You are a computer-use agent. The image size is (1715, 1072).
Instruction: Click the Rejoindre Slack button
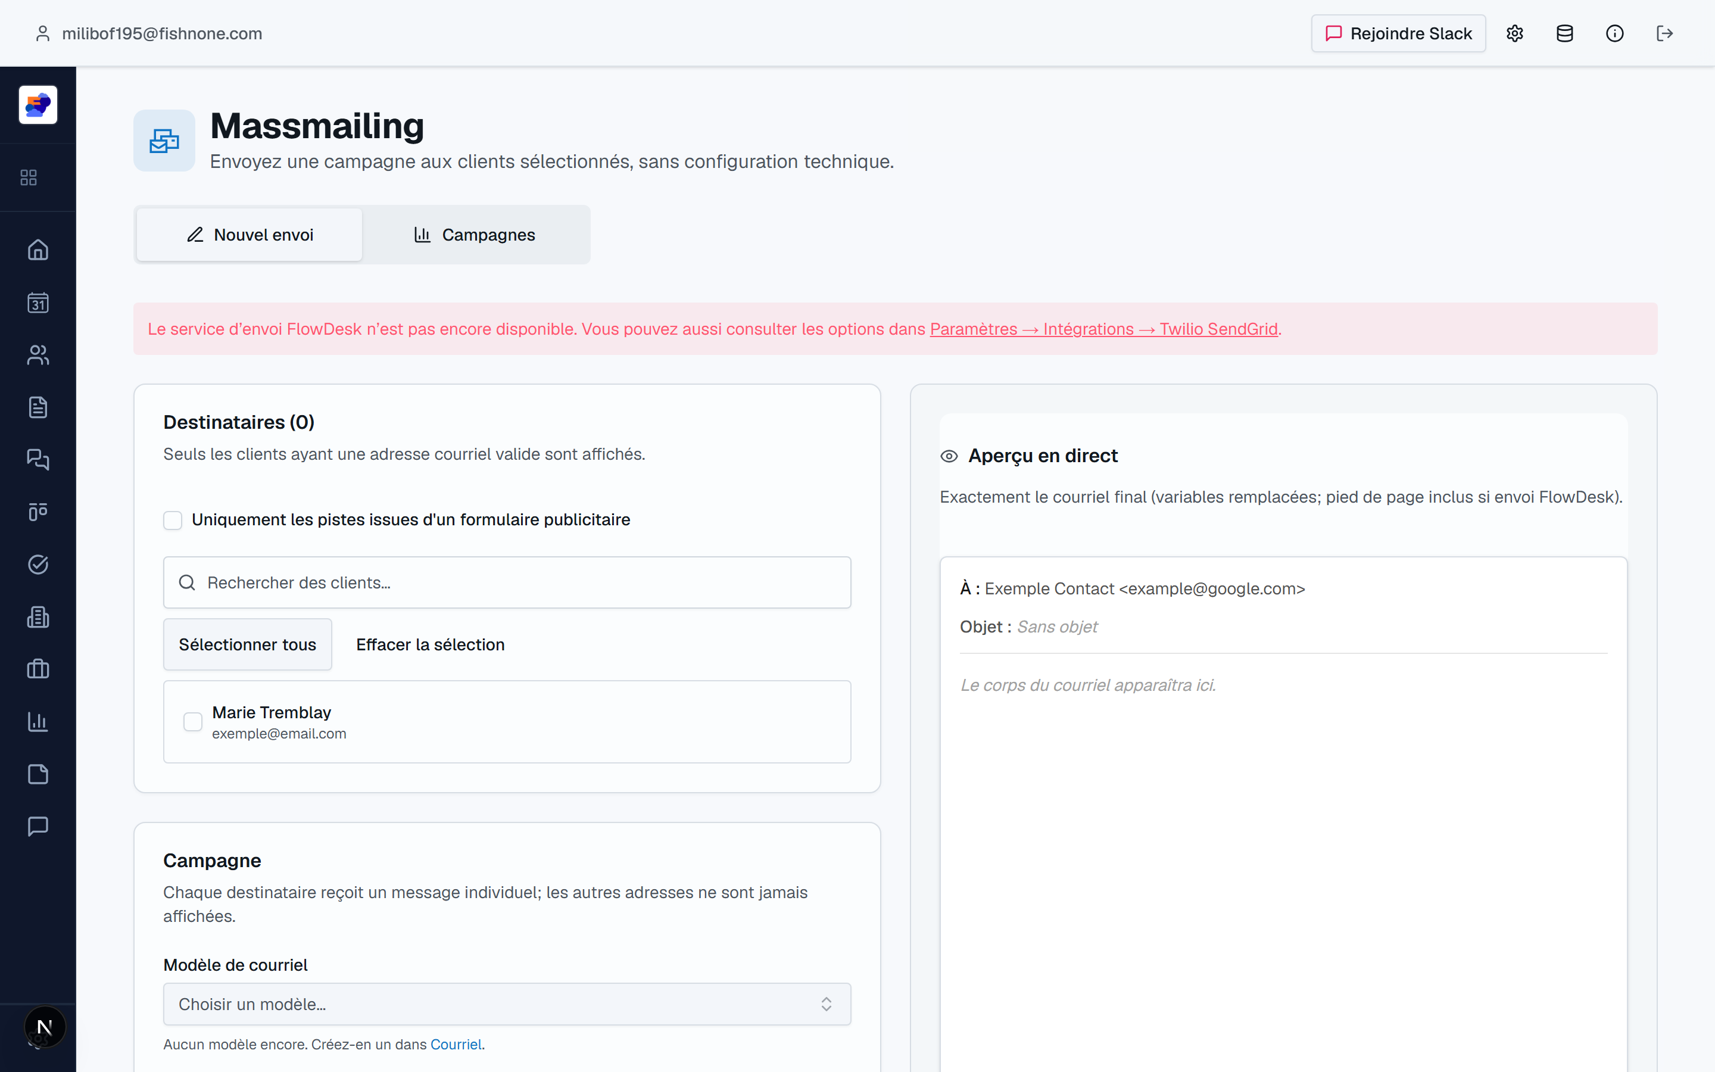tap(1398, 33)
